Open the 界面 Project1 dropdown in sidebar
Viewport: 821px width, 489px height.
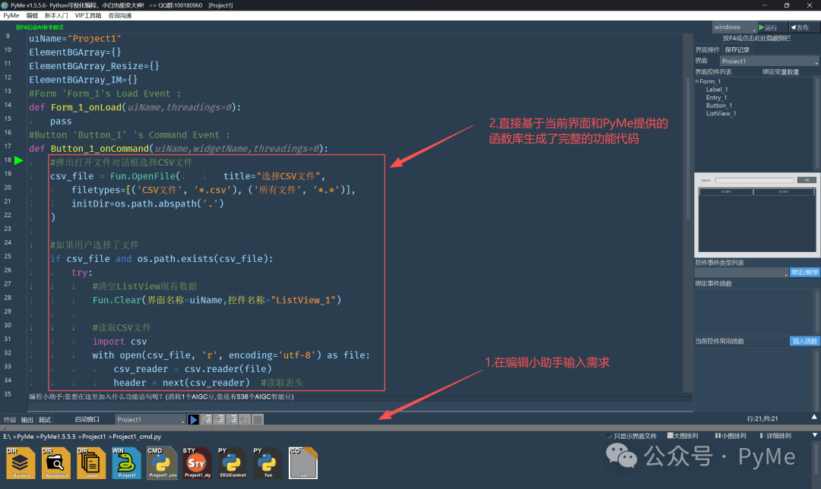point(769,62)
